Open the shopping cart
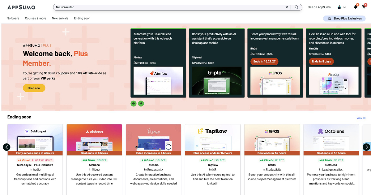Viewport: 371px width, 195px height. click(364, 7)
